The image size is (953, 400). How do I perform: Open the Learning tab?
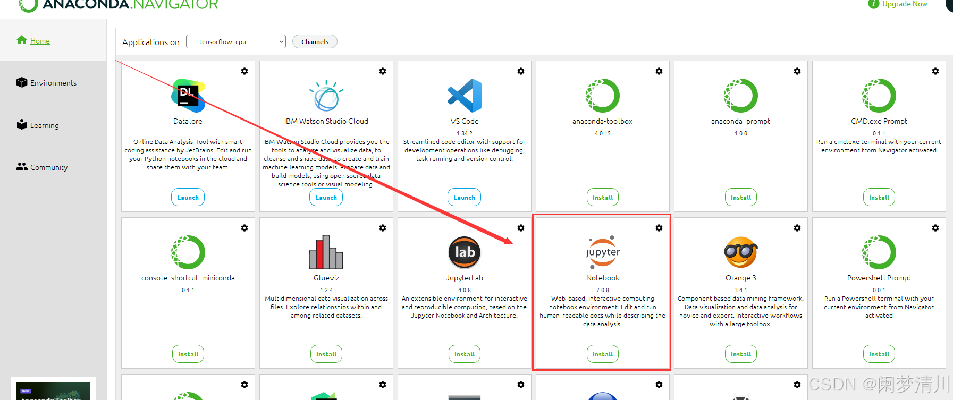tap(37, 125)
